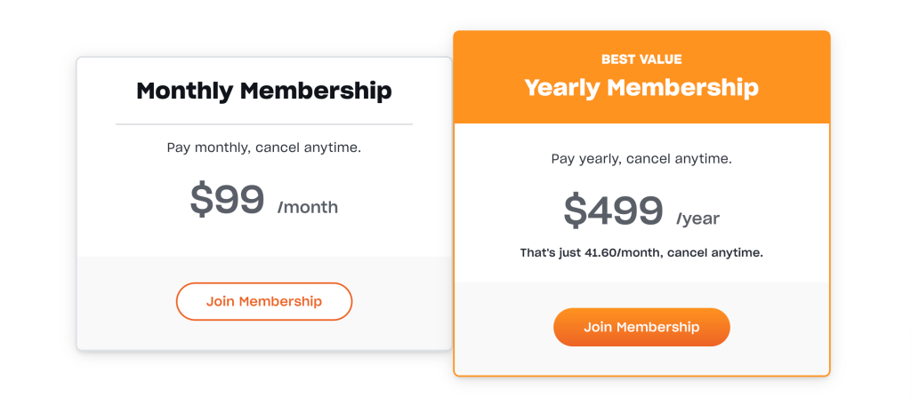The width and height of the screenshot is (911, 413).
Task: Click the word 'Monthly' in the card title
Action: coord(185,91)
